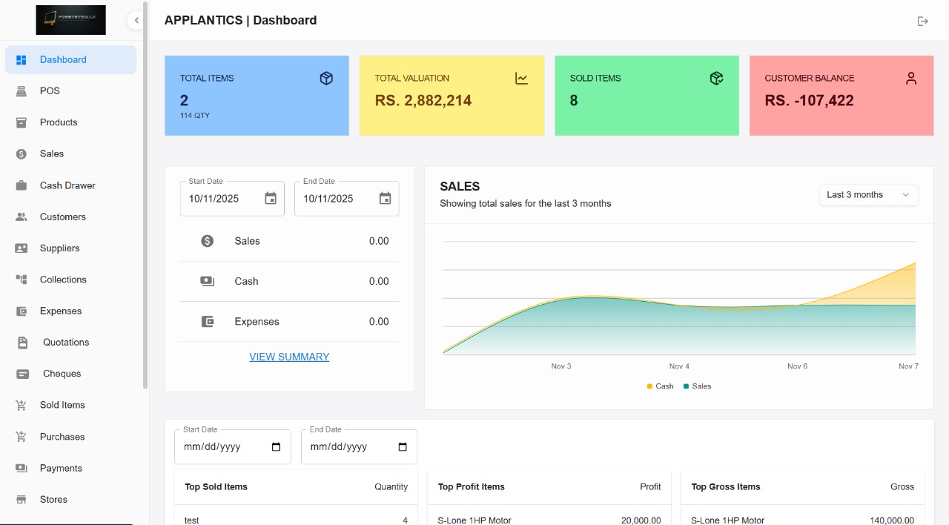Viewport: 949px width, 525px height.
Task: Open the POS menu item
Action: click(50, 91)
